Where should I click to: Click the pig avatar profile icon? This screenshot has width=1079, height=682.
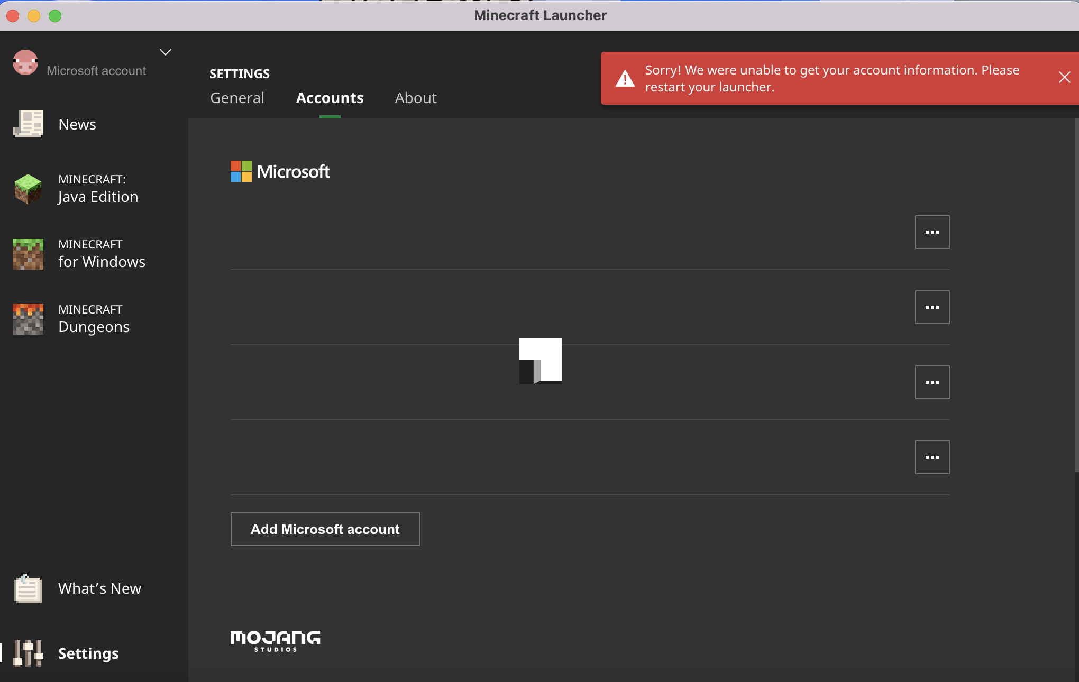tap(25, 63)
